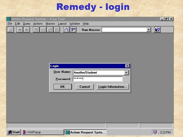Select Action Request System taskbar button
Screen dimensions: 183x137
(x=85, y=132)
